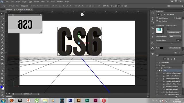Image resolution: width=184 pixels, height=103 pixels.
Task: Toggle Show Transform Controls checkbox
Action: 32,6
